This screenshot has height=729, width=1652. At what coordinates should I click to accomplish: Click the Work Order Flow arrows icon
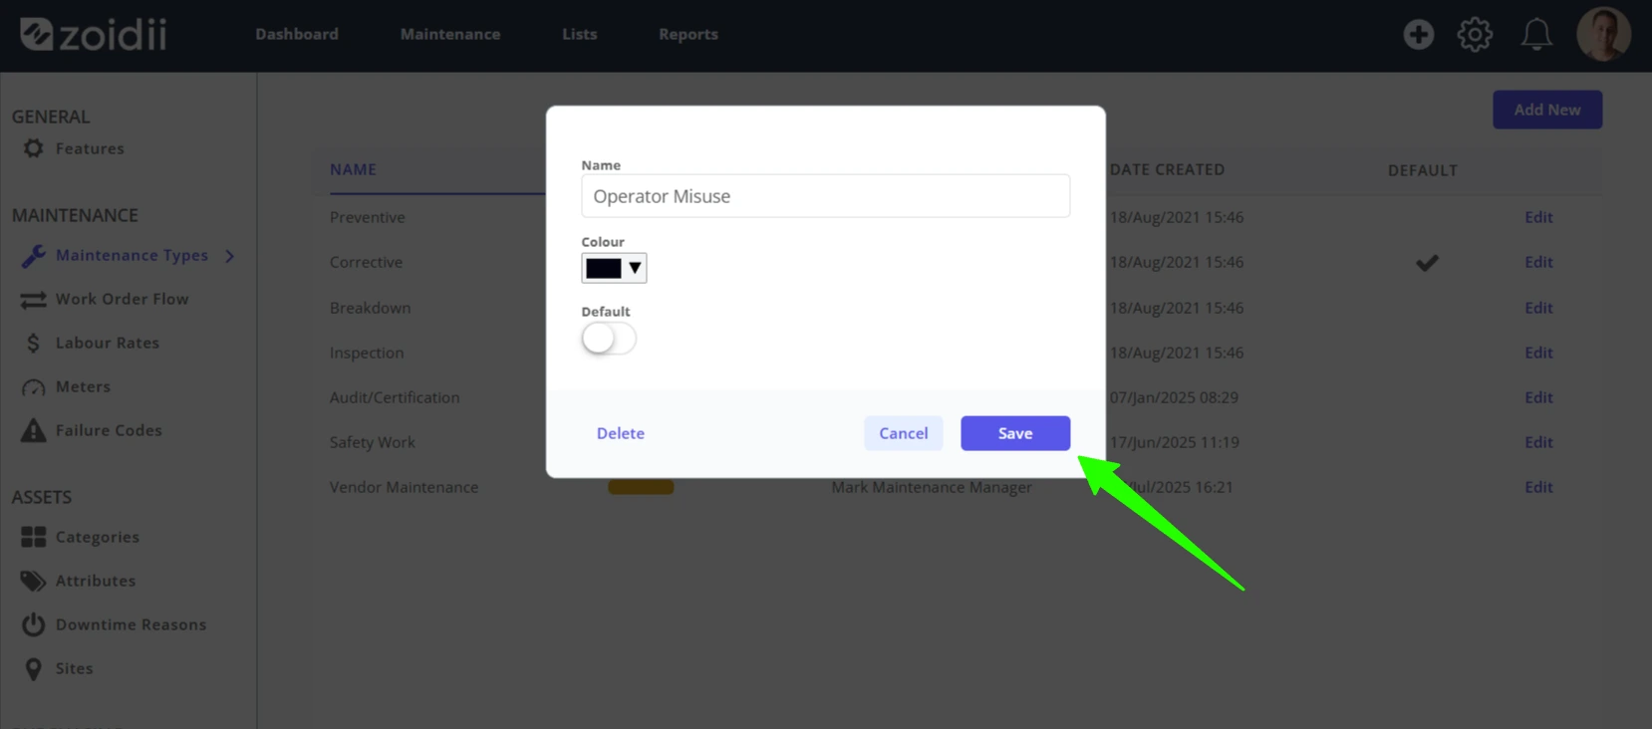point(33,300)
